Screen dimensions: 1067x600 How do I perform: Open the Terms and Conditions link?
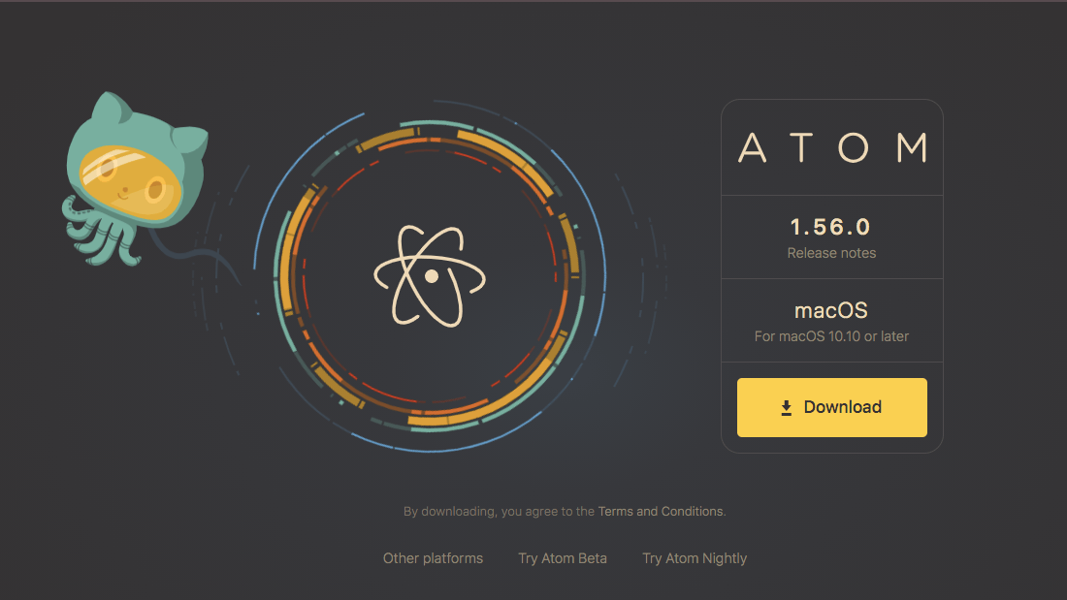point(660,512)
